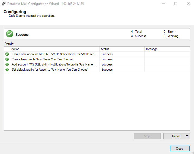Select the "Set default profile for 'guest'" row
Image resolution: width=194 pixels, height=154 pixels.
click(x=97, y=70)
